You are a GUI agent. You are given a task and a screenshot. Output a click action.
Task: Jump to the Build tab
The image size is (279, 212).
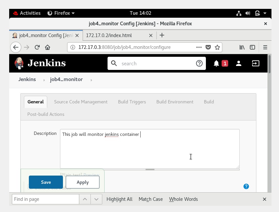coord(209,102)
